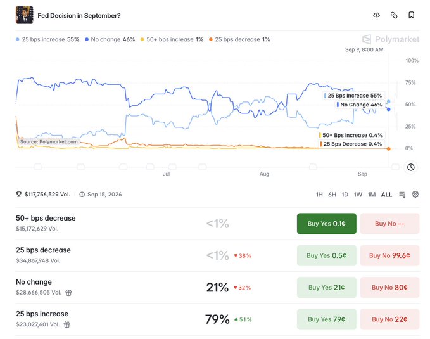The image size is (430, 339).
Task: Select the 1W time range
Action: pyautogui.click(x=358, y=195)
